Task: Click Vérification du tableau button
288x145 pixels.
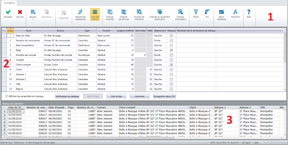Action: click(x=68, y=96)
